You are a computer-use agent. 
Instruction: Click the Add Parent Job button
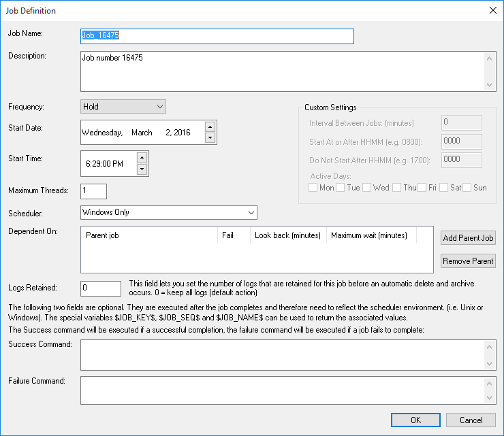(468, 237)
